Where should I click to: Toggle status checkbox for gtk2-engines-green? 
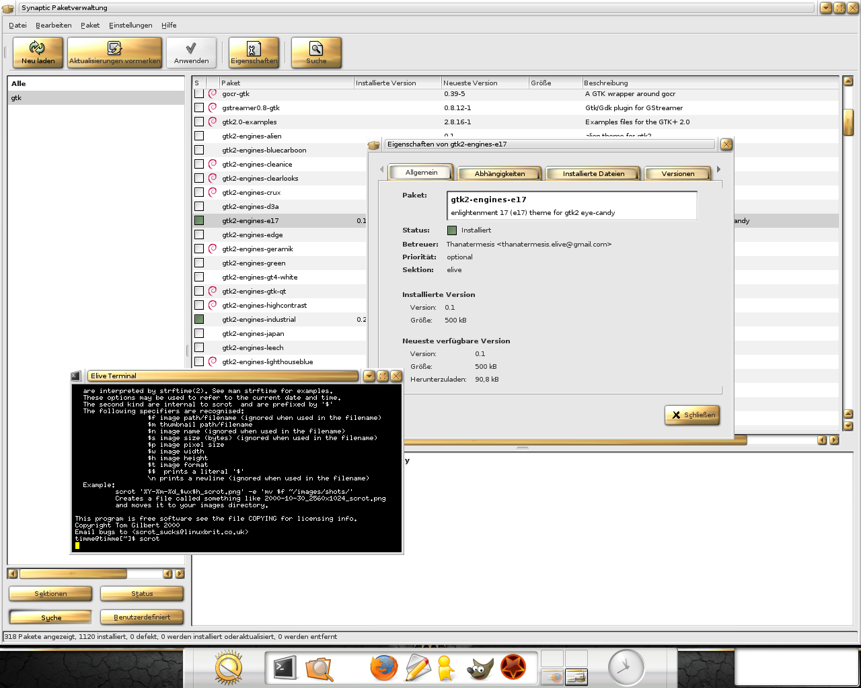pos(199,263)
